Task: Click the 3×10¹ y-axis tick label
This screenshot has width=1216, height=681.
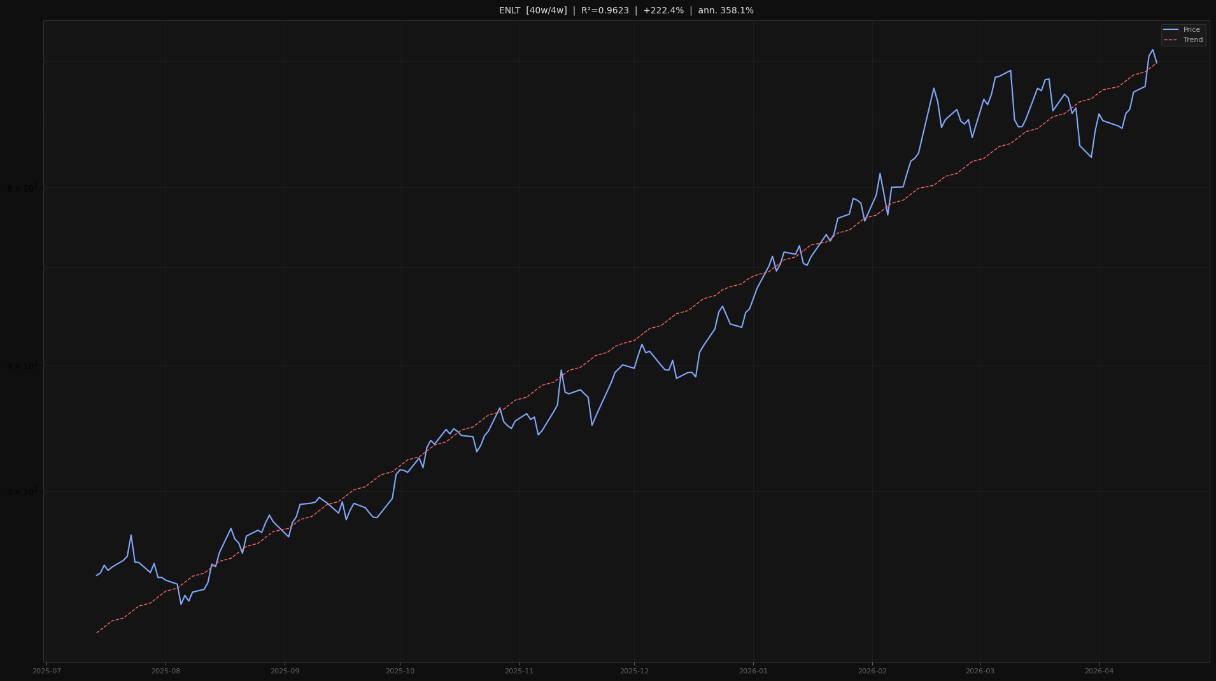Action: click(x=22, y=492)
